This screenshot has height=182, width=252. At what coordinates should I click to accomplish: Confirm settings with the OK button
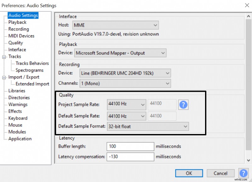189,173
